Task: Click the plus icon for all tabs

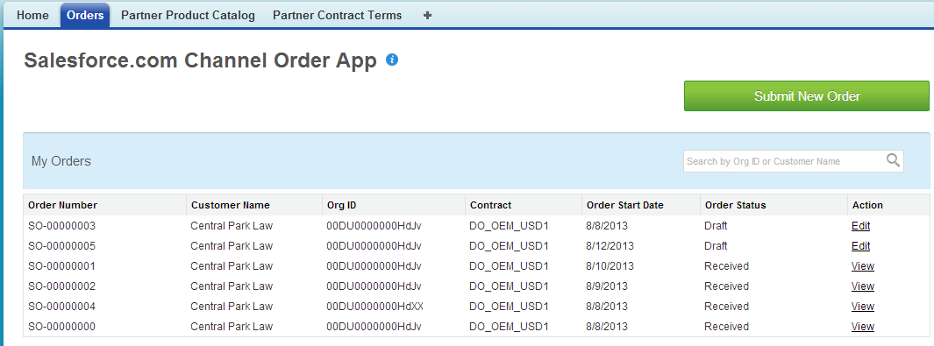Action: tap(427, 16)
